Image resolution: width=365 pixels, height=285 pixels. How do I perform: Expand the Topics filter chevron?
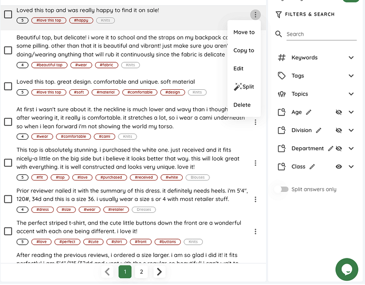point(351,94)
